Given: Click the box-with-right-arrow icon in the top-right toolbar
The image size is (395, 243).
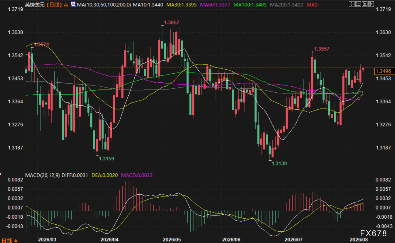Looking at the screenshot, I should pos(371,4).
